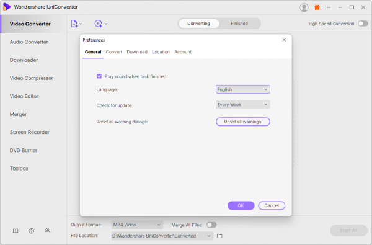Open the Check for update dropdown

click(x=242, y=104)
